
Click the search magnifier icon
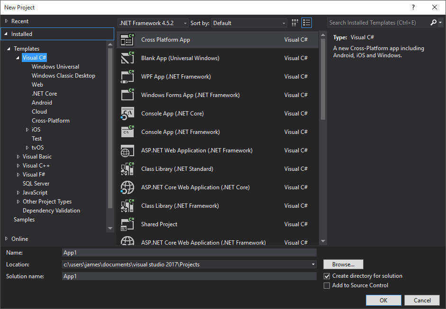click(x=433, y=22)
